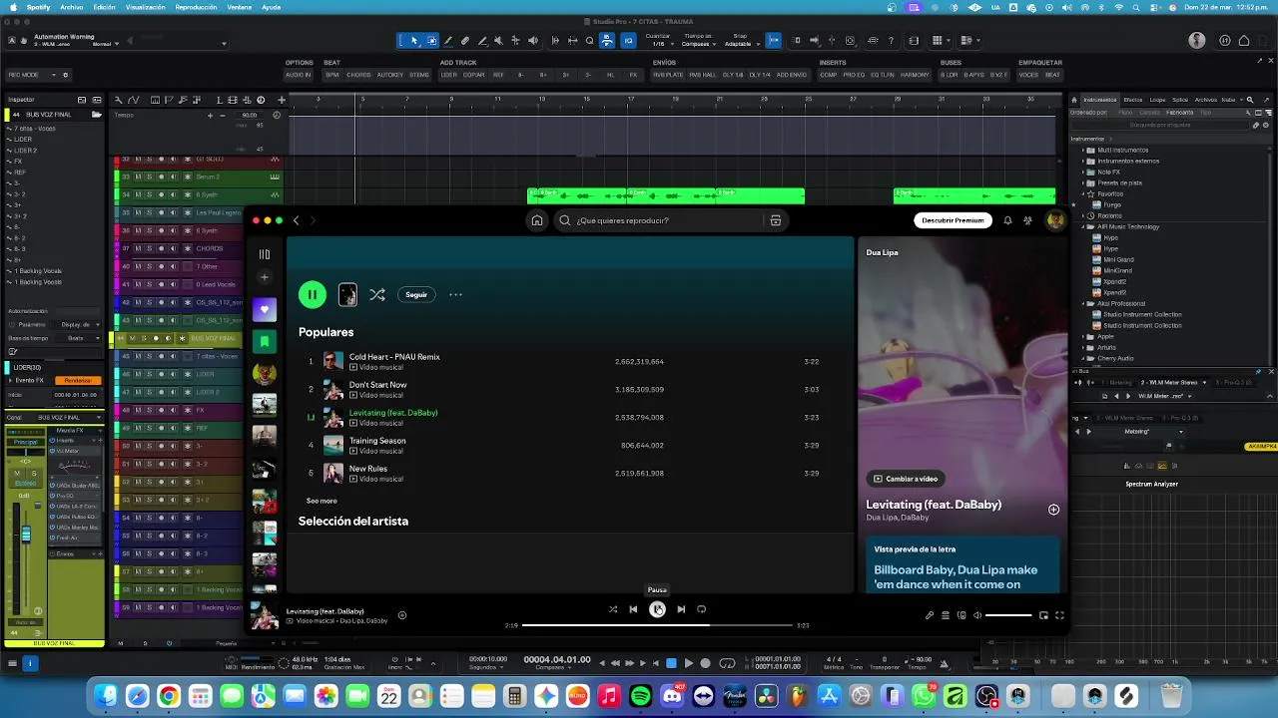The width and height of the screenshot is (1278, 718).
Task: Select the Listen speaker tool in Studio One toolbar
Action: 532,41
